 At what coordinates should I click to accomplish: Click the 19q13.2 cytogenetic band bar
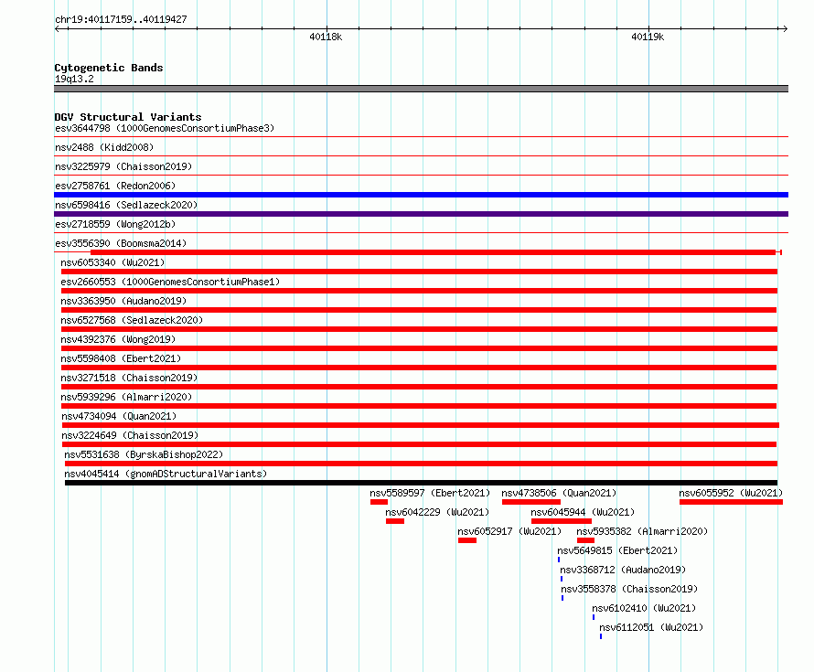421,90
